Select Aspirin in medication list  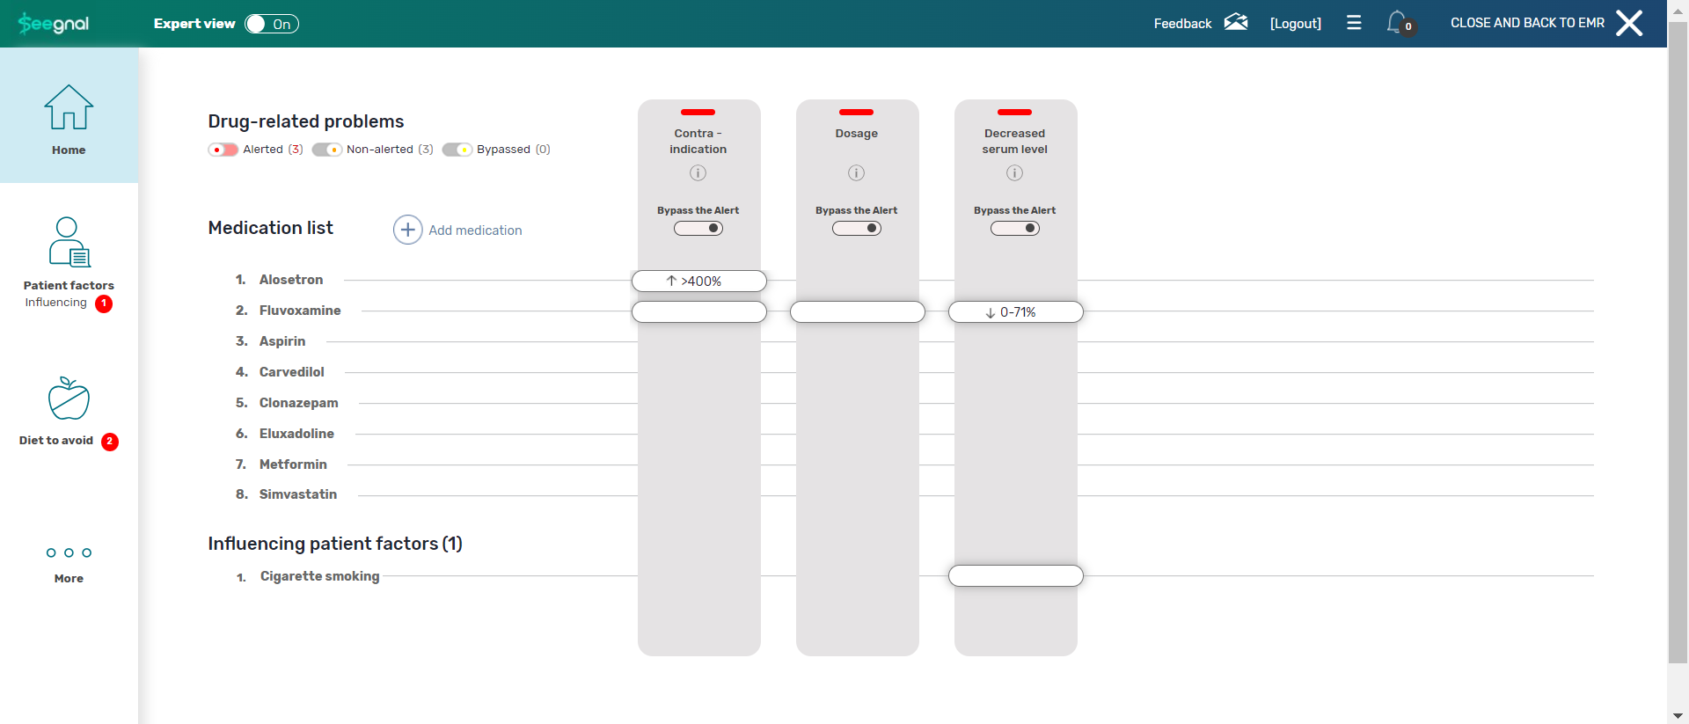pyautogui.click(x=282, y=341)
